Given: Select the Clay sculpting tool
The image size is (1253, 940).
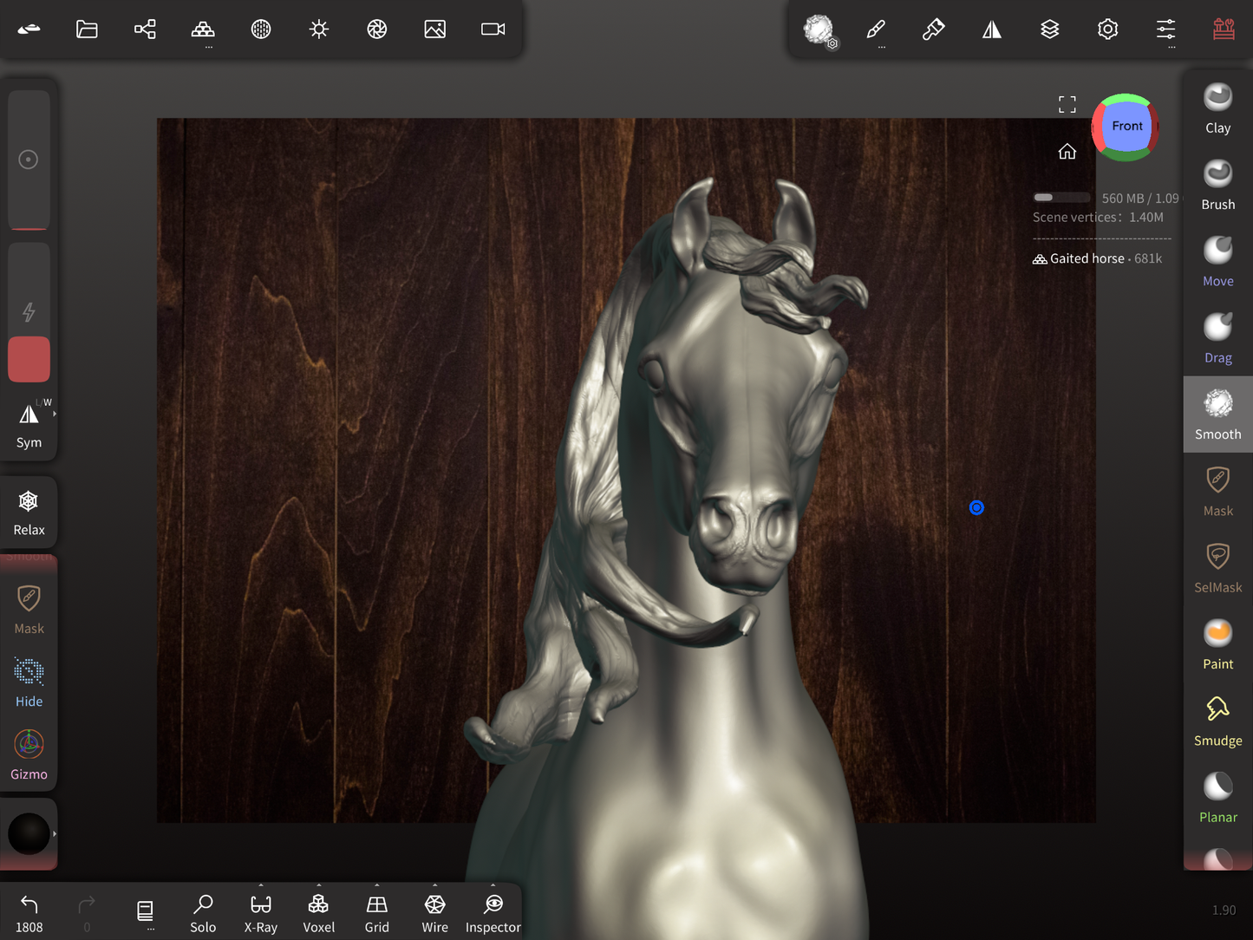Looking at the screenshot, I should 1217,108.
